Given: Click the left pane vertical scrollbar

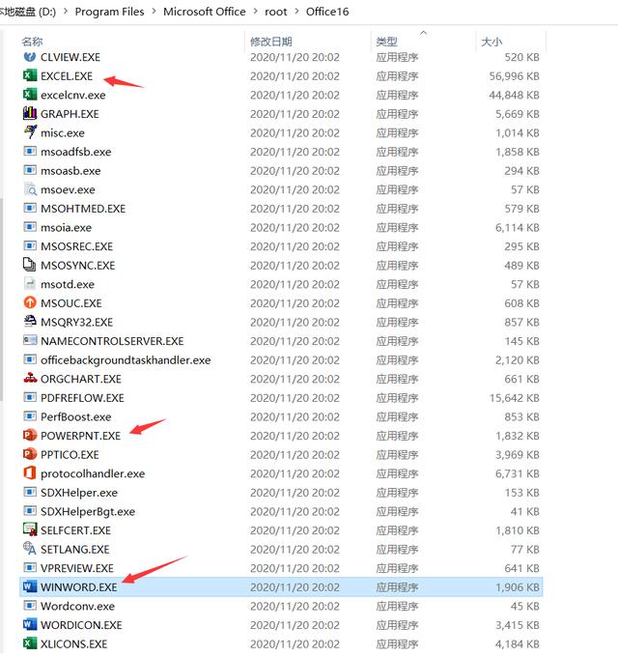Looking at the screenshot, I should tap(1, 300).
